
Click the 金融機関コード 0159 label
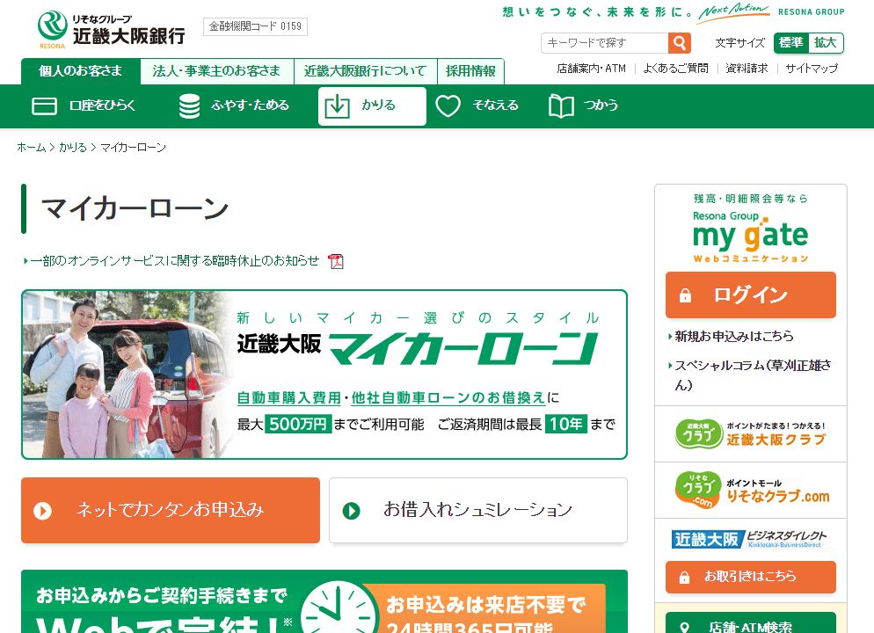click(x=255, y=26)
